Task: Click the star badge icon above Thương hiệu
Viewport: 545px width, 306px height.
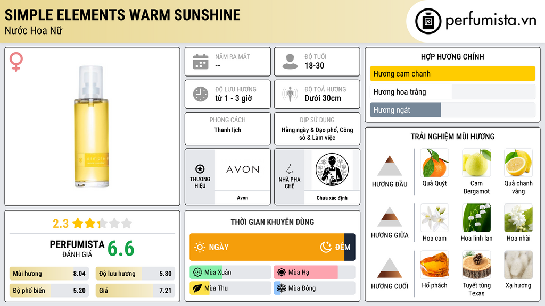Action: [200, 169]
